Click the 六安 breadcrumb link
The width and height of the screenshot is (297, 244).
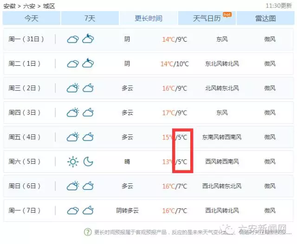(29, 6)
